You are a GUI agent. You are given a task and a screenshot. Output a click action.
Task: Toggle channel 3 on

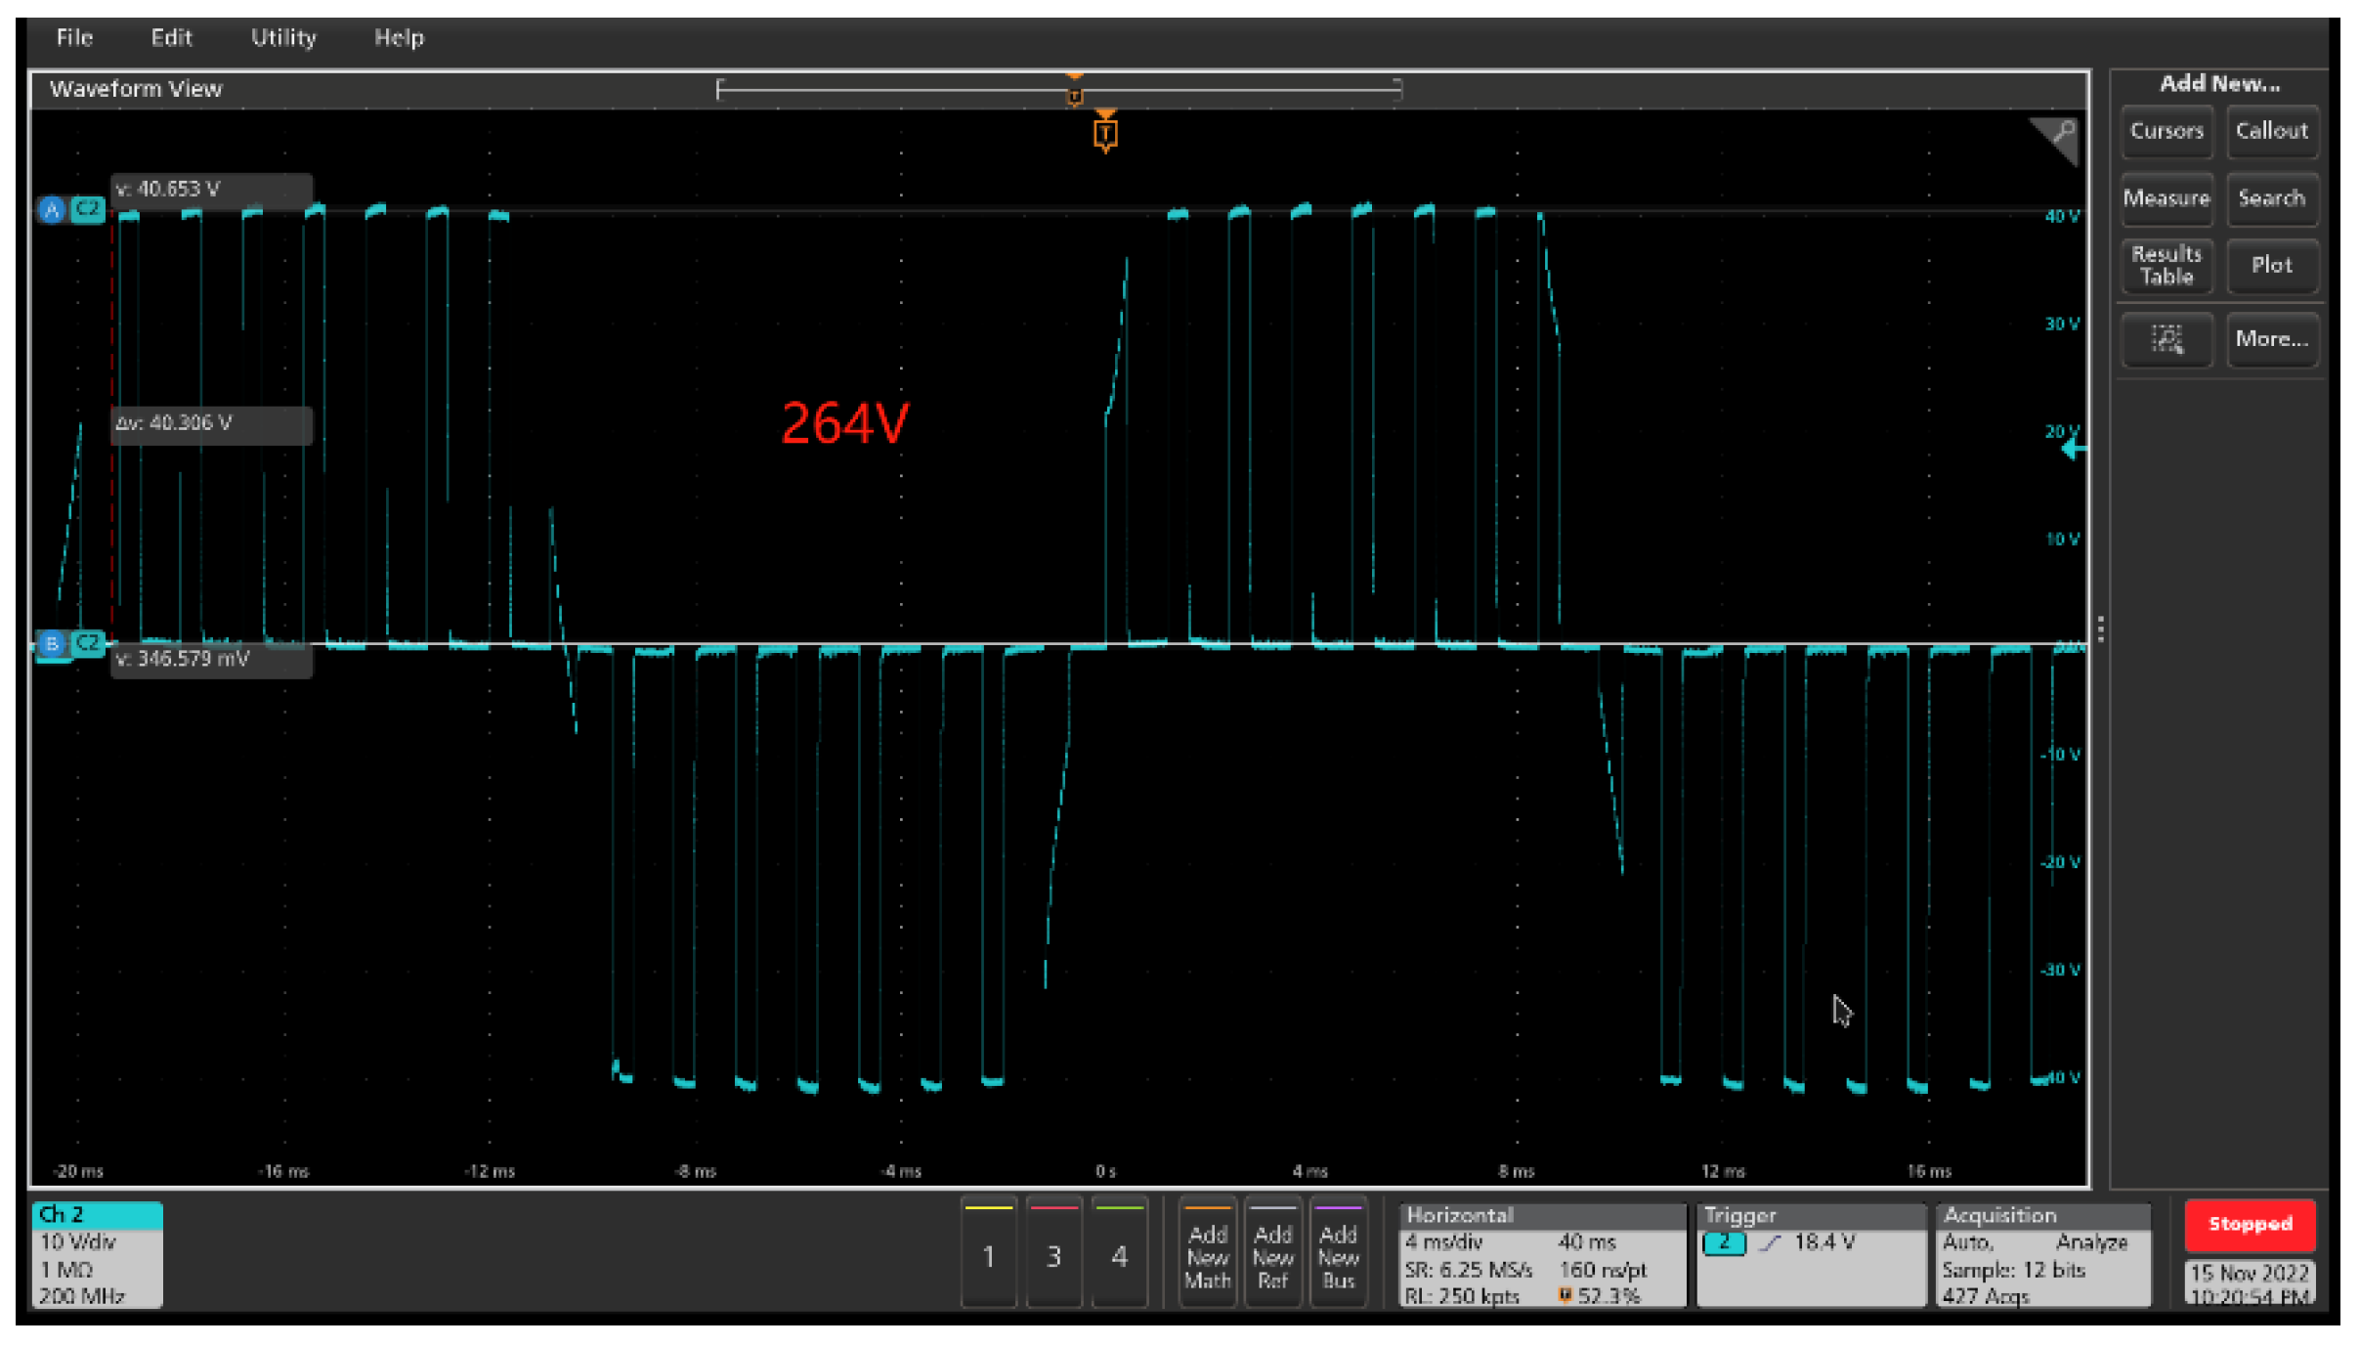[1053, 1254]
